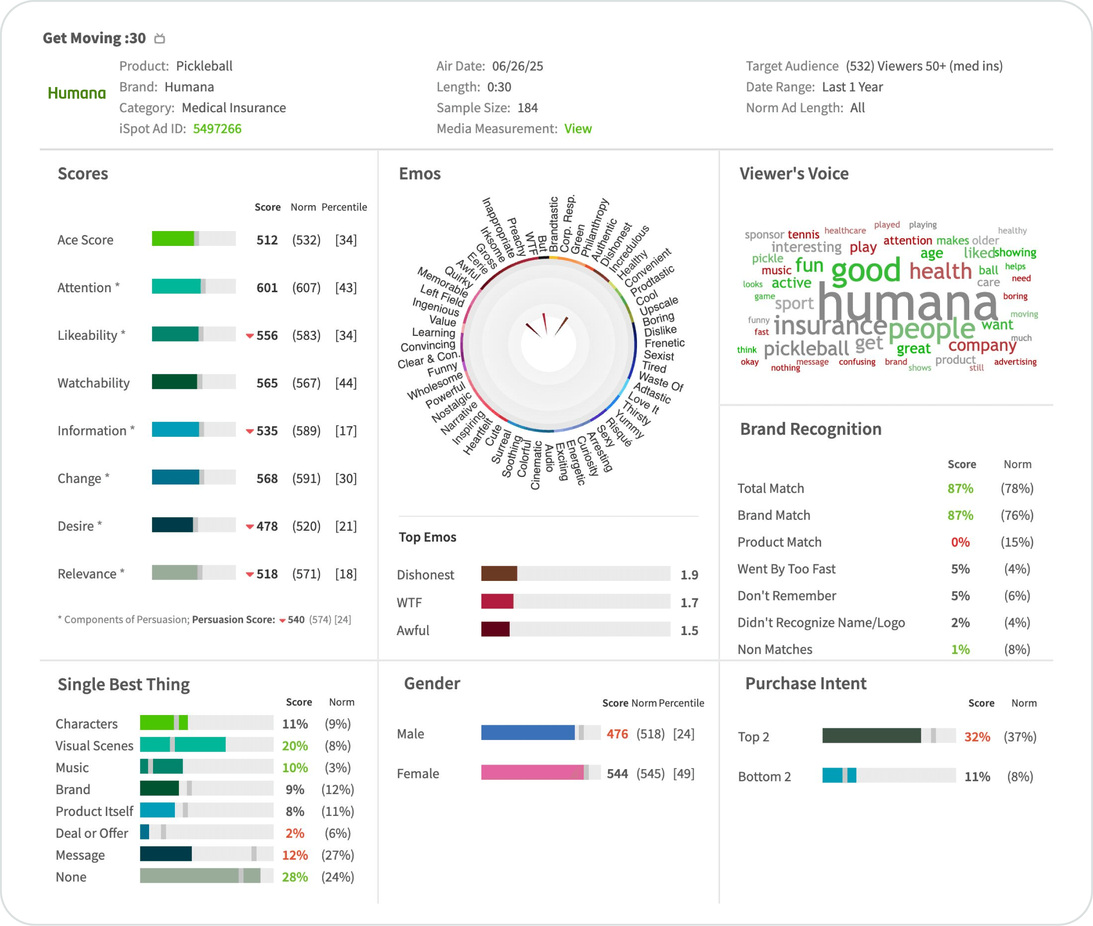Viewport: 1093px width, 926px height.
Task: Click the Ace Score green bar
Action: (x=173, y=238)
